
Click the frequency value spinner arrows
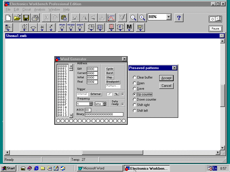(x=91, y=104)
